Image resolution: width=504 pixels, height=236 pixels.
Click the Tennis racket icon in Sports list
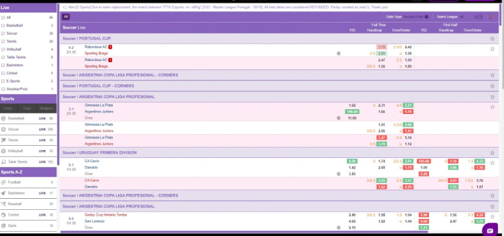coord(4,140)
